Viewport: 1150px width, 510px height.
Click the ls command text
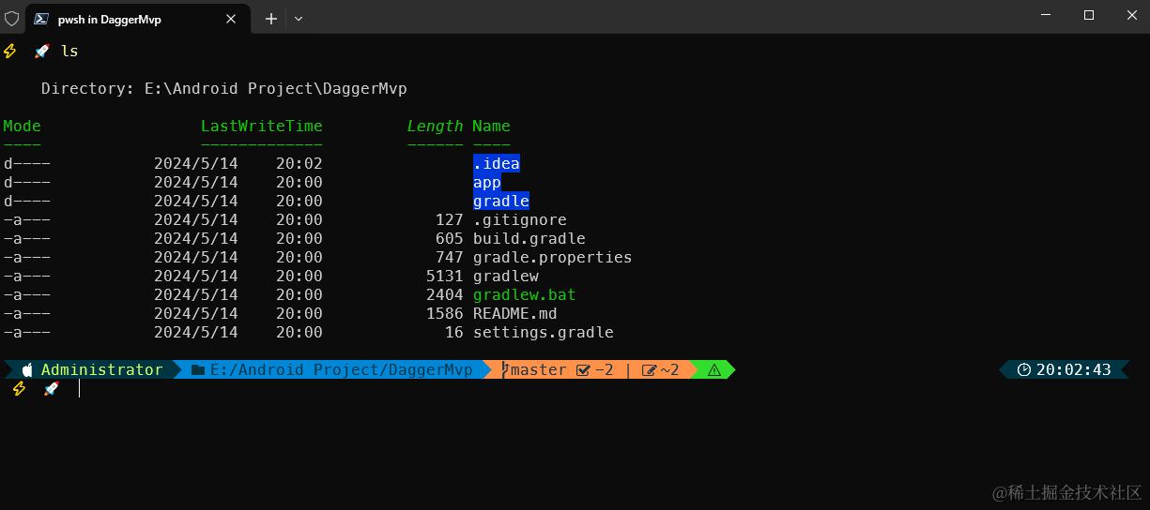pos(69,52)
